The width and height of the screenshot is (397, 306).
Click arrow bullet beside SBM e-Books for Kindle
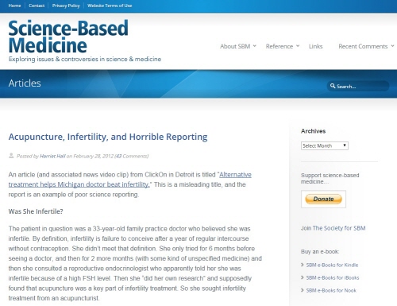pos(303,265)
